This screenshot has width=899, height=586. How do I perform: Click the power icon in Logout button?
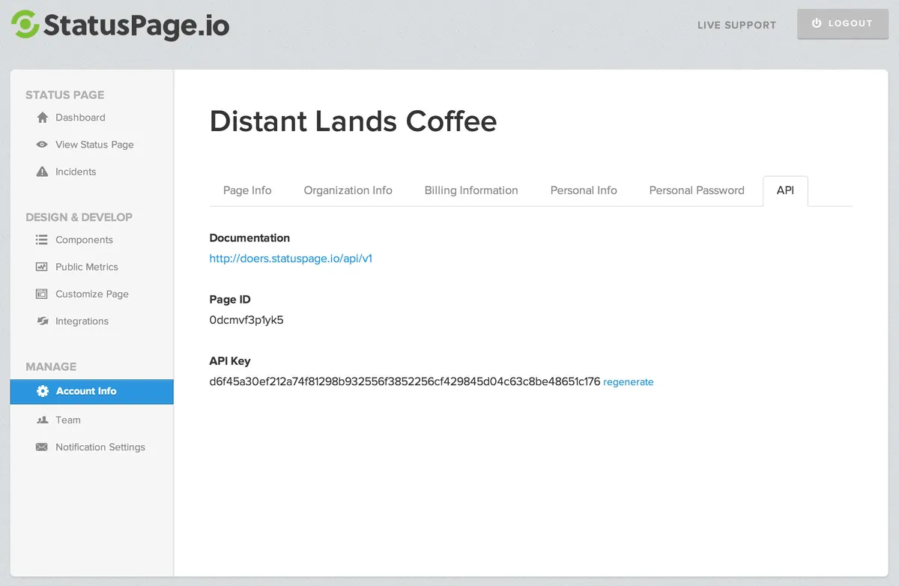(817, 23)
